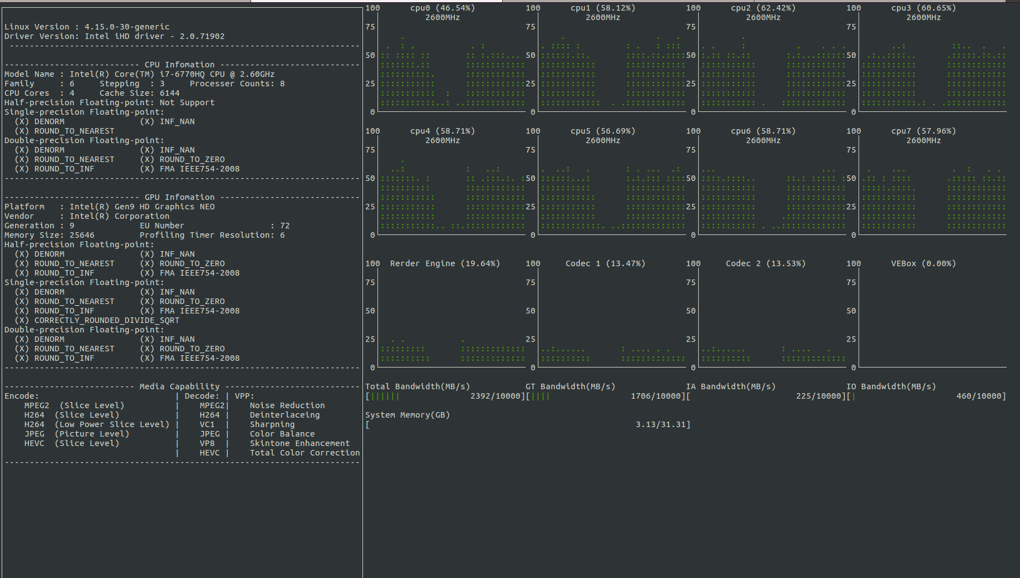Viewport: 1020px width, 578px height.
Task: Click the 'Stepping : 3' entry
Action: (x=132, y=84)
